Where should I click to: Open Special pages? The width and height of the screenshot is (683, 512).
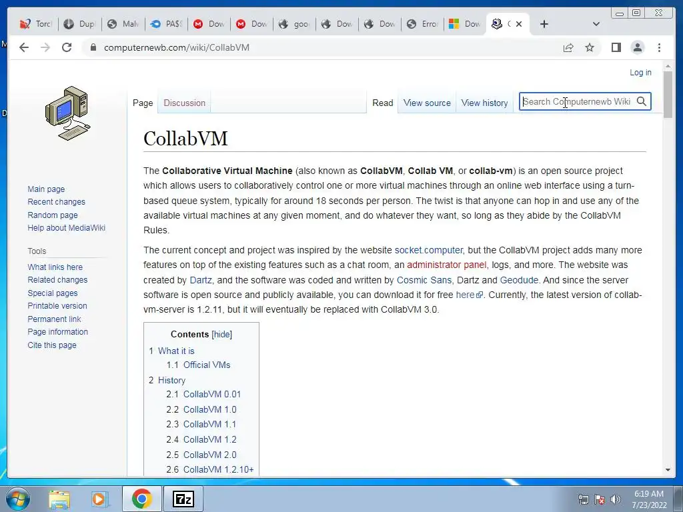click(x=53, y=293)
